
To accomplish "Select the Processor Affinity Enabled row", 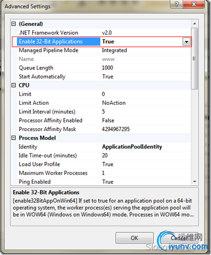I will [103, 121].
